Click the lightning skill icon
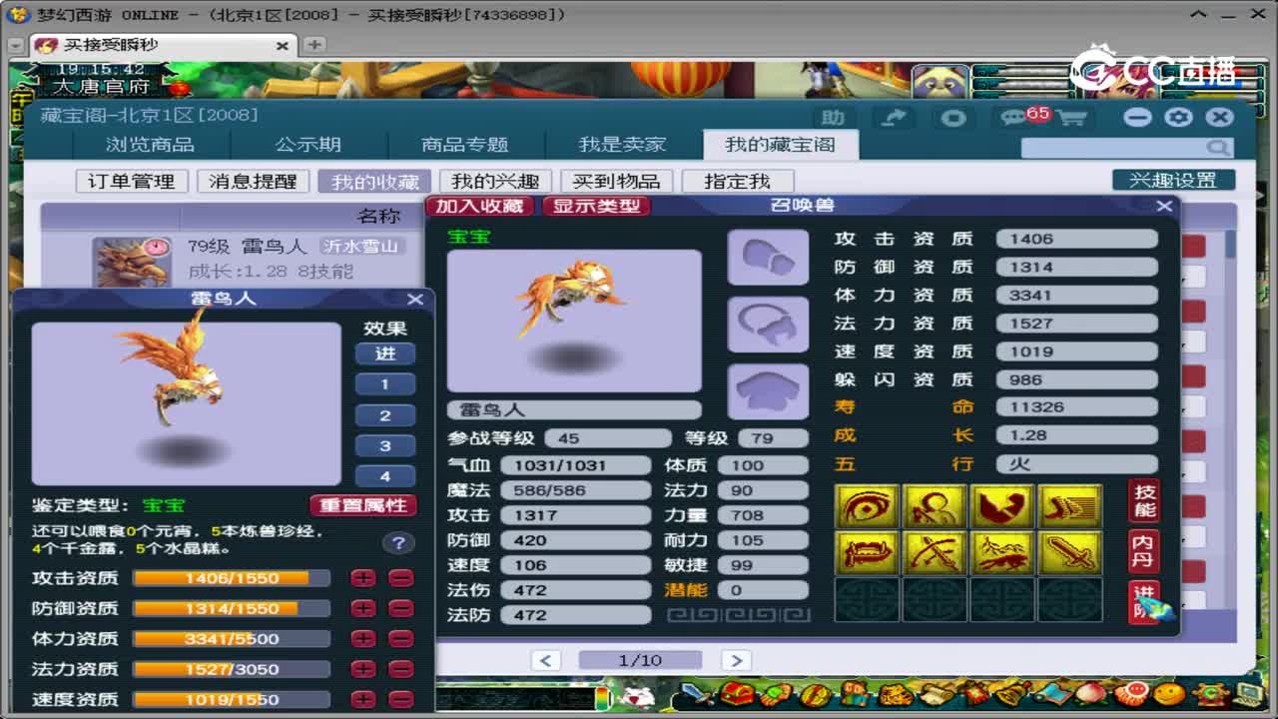The width and height of the screenshot is (1278, 719). click(x=1002, y=553)
